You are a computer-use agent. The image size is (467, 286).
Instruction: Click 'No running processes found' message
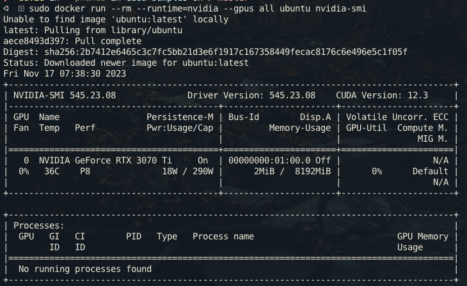tap(85, 269)
